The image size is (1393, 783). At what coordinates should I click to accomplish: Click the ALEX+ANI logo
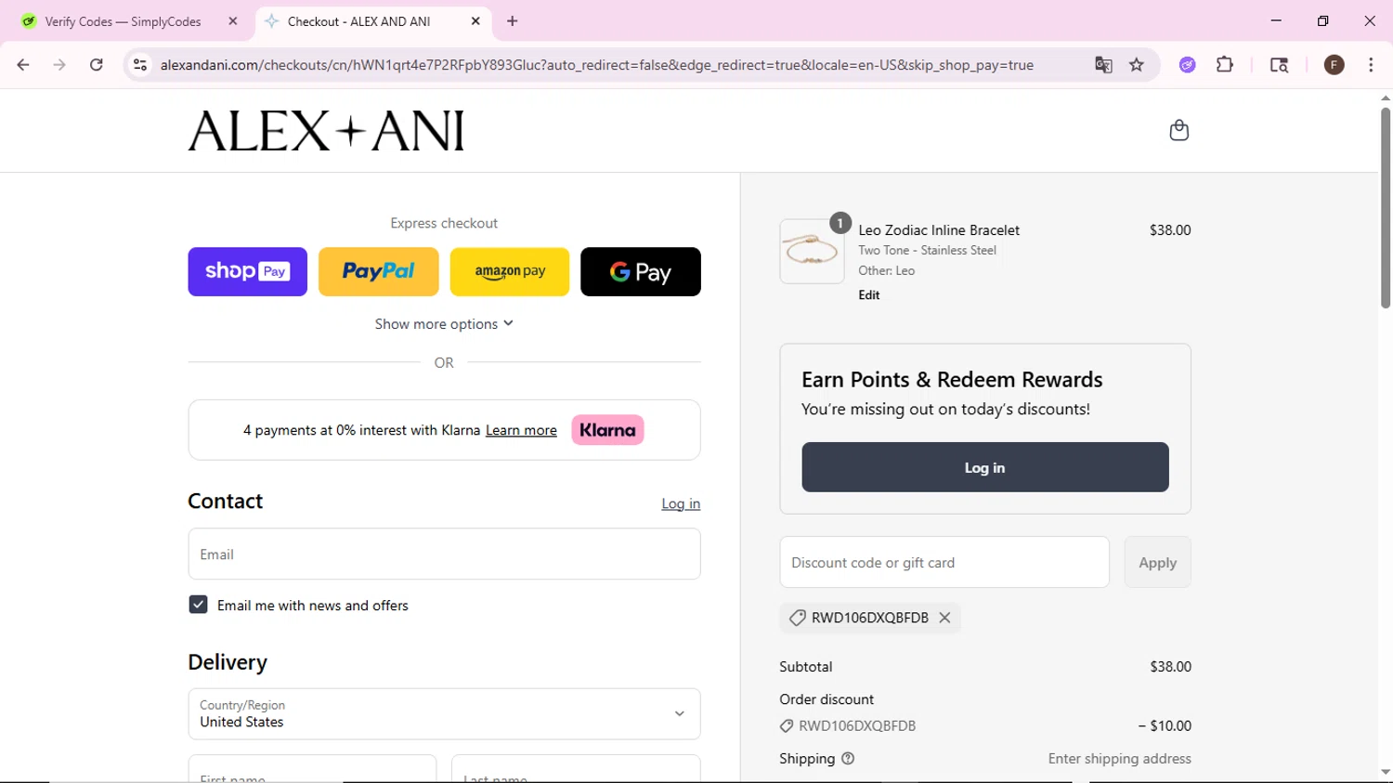tap(326, 131)
